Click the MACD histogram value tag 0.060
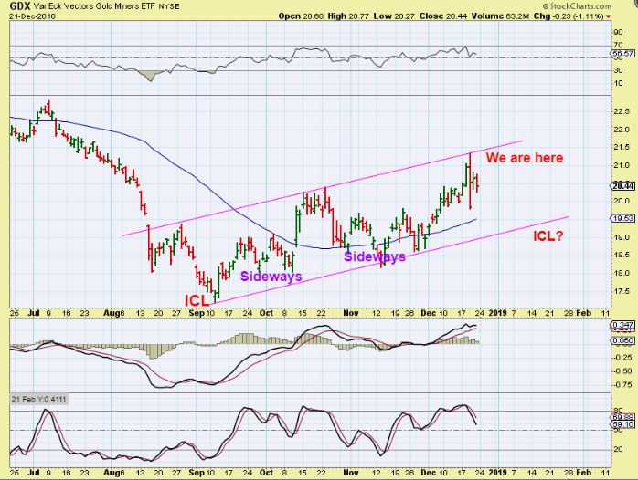638x480 pixels. pos(622,340)
